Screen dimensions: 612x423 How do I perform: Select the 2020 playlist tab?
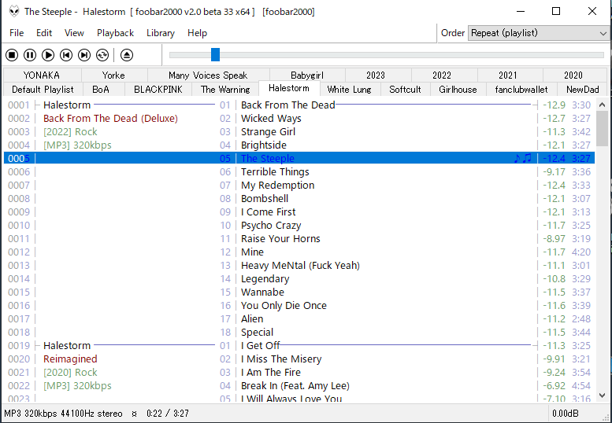pyautogui.click(x=573, y=75)
